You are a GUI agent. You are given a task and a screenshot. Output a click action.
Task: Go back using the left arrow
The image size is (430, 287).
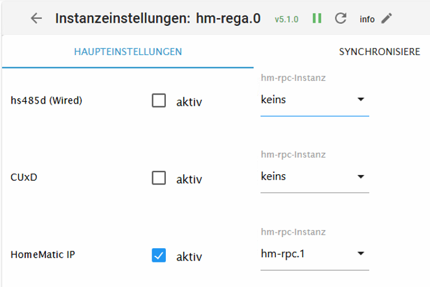(36, 18)
